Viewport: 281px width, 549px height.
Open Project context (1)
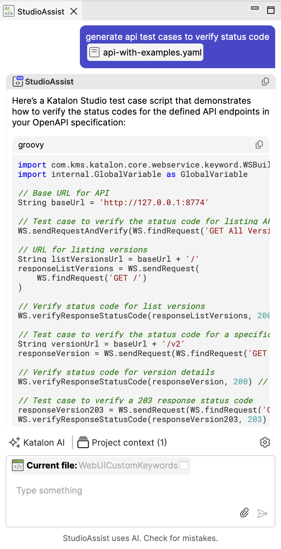tap(122, 442)
